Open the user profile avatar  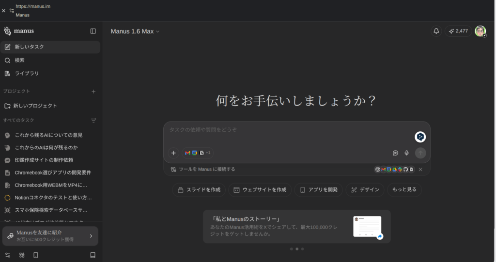(x=480, y=31)
